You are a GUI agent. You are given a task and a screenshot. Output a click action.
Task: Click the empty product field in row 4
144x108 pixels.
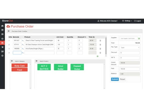click(39, 53)
